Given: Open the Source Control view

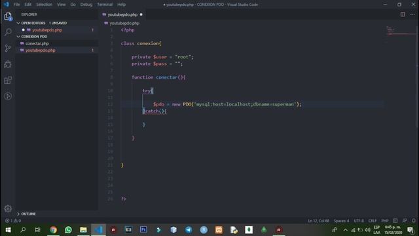Looking at the screenshot, I should tap(8, 48).
